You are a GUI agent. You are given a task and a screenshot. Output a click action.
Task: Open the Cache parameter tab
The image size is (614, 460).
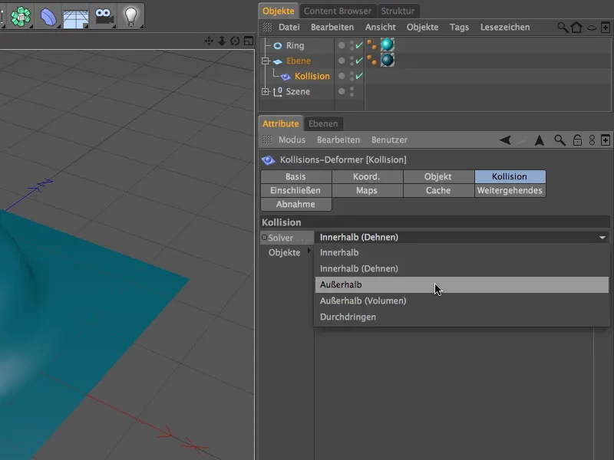[x=438, y=190]
